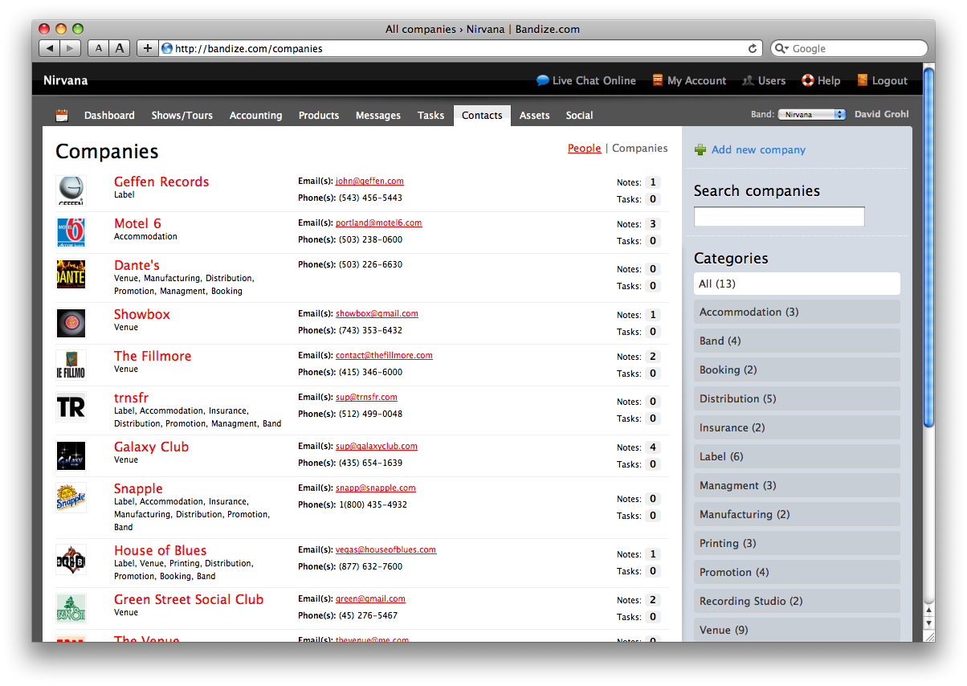The height and width of the screenshot is (686, 967).
Task: Click the add bookmark plus button
Action: point(148,48)
